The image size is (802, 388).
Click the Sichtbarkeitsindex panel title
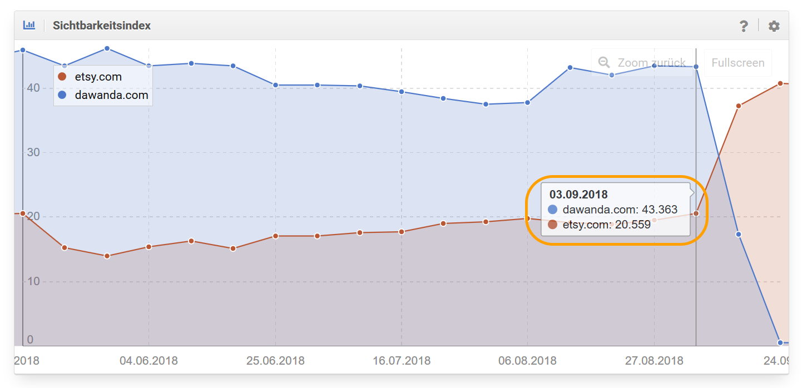[x=102, y=26]
